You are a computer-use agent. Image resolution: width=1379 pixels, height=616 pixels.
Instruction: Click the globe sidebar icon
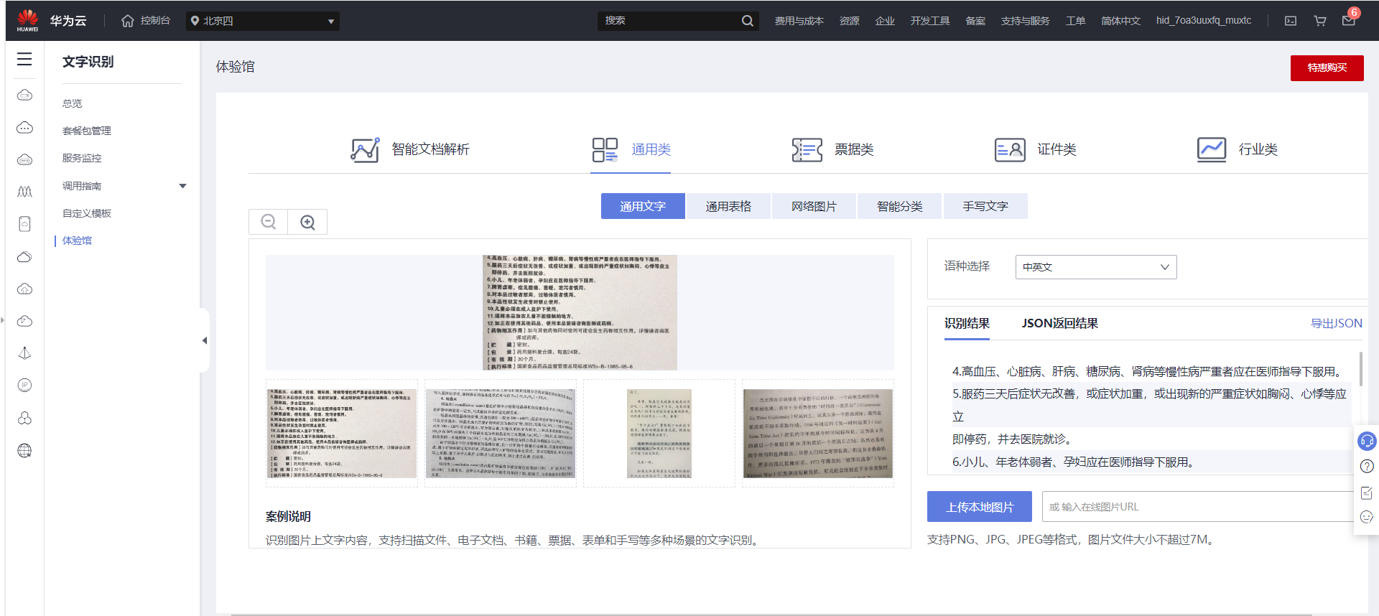(24, 451)
